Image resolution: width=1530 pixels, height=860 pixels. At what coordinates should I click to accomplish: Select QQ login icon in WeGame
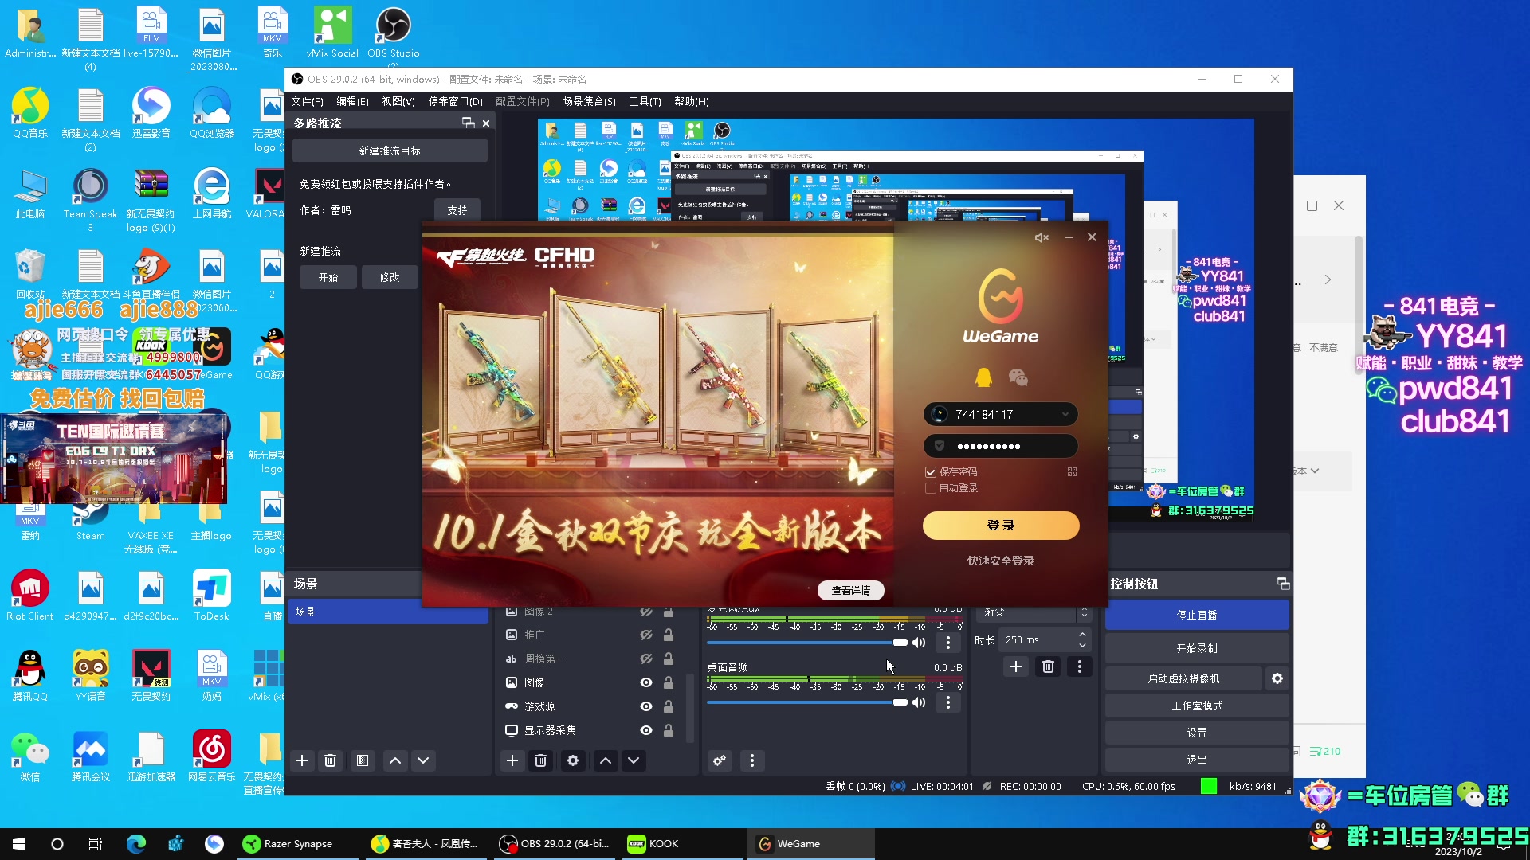coord(984,377)
